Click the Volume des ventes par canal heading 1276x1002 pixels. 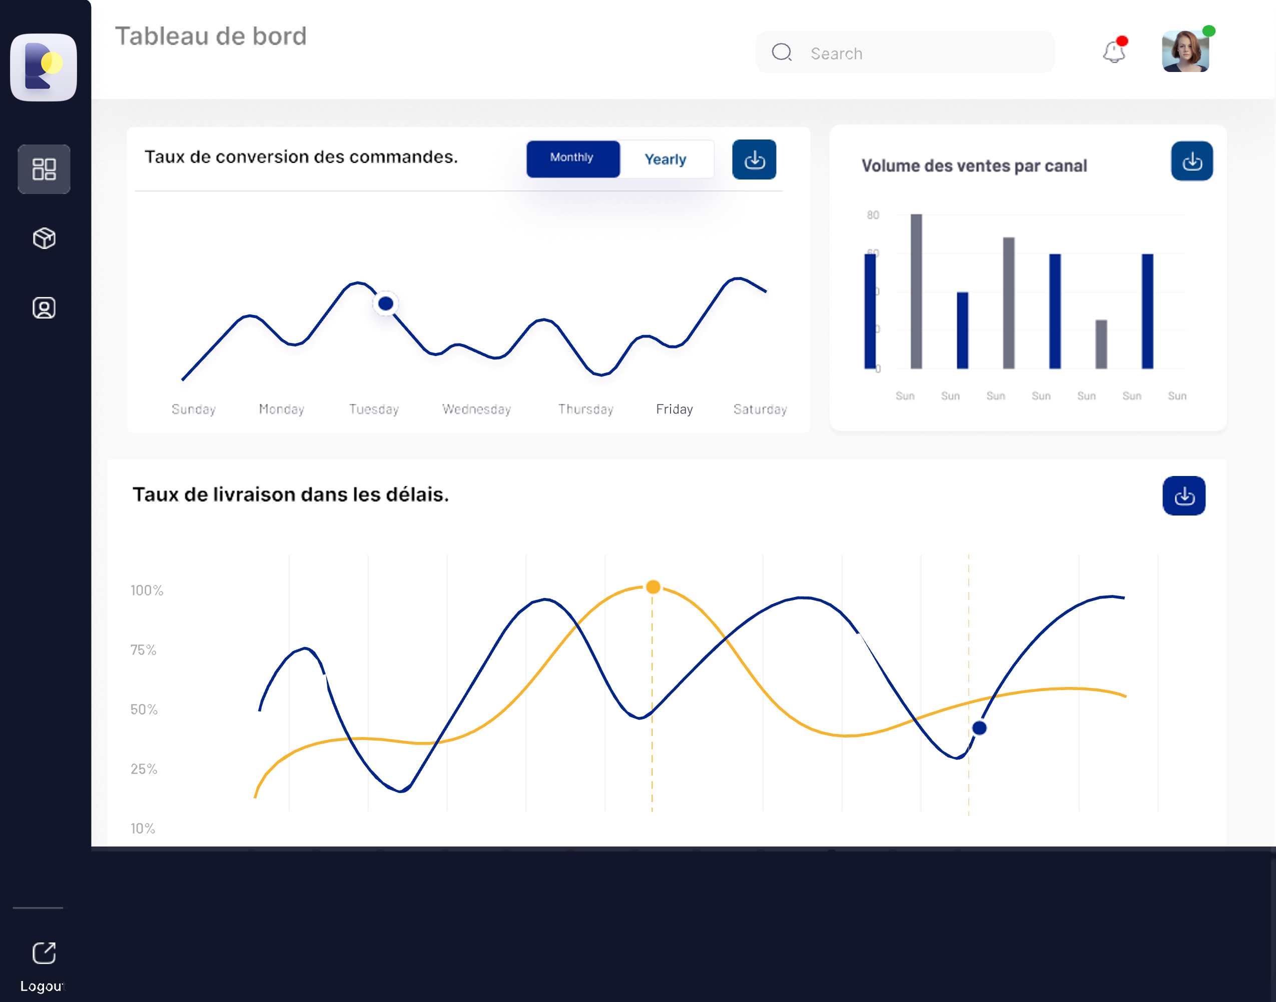click(974, 166)
